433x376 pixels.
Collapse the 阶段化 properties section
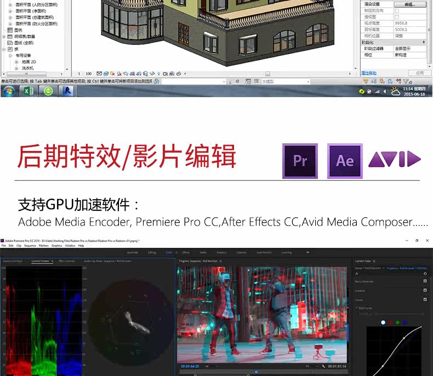[x=424, y=42]
